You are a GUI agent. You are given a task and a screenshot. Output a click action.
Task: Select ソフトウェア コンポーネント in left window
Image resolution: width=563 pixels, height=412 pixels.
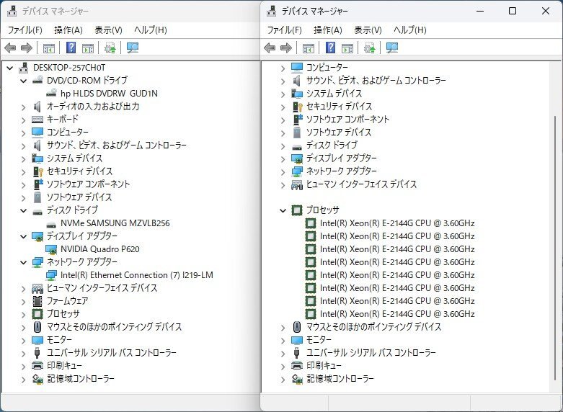click(x=89, y=184)
